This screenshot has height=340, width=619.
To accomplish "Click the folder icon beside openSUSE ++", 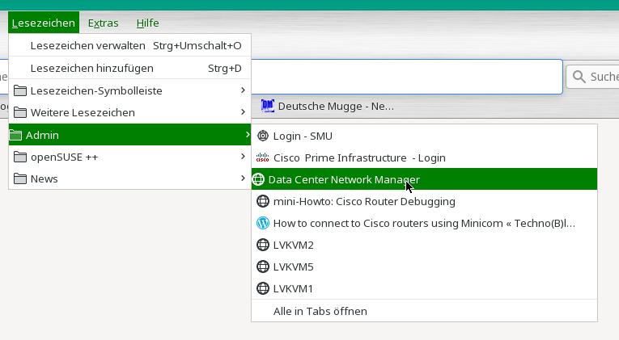I will coord(20,157).
